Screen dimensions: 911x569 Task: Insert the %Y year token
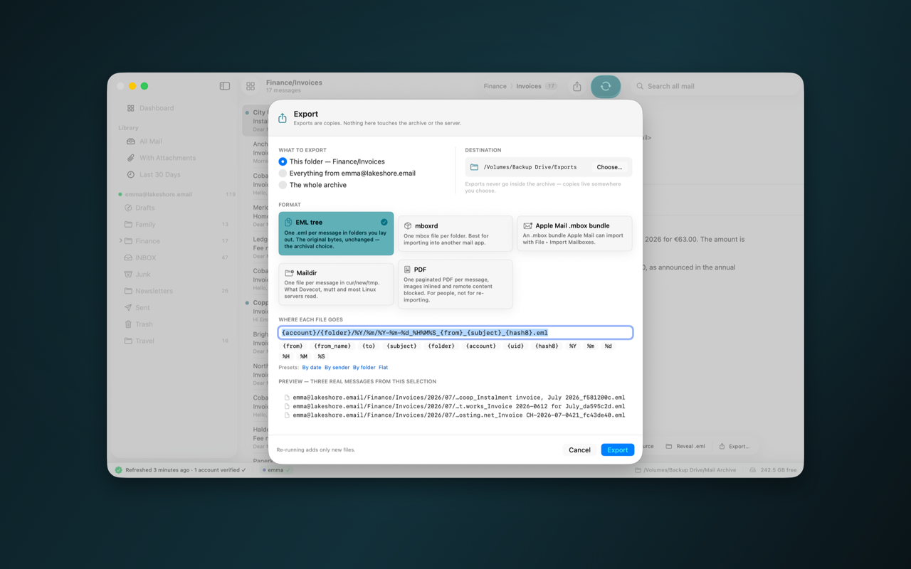click(x=572, y=346)
